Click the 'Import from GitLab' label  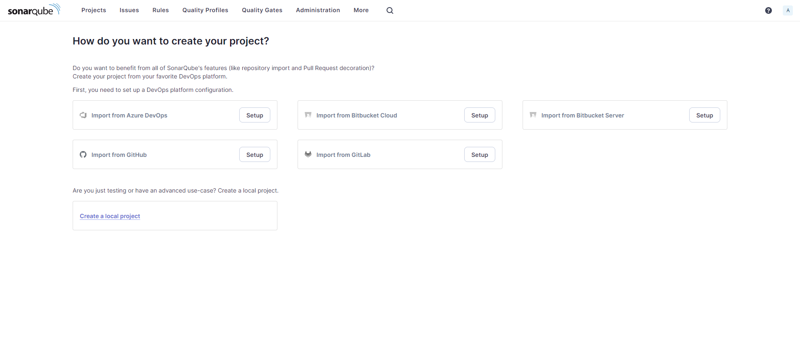343,155
